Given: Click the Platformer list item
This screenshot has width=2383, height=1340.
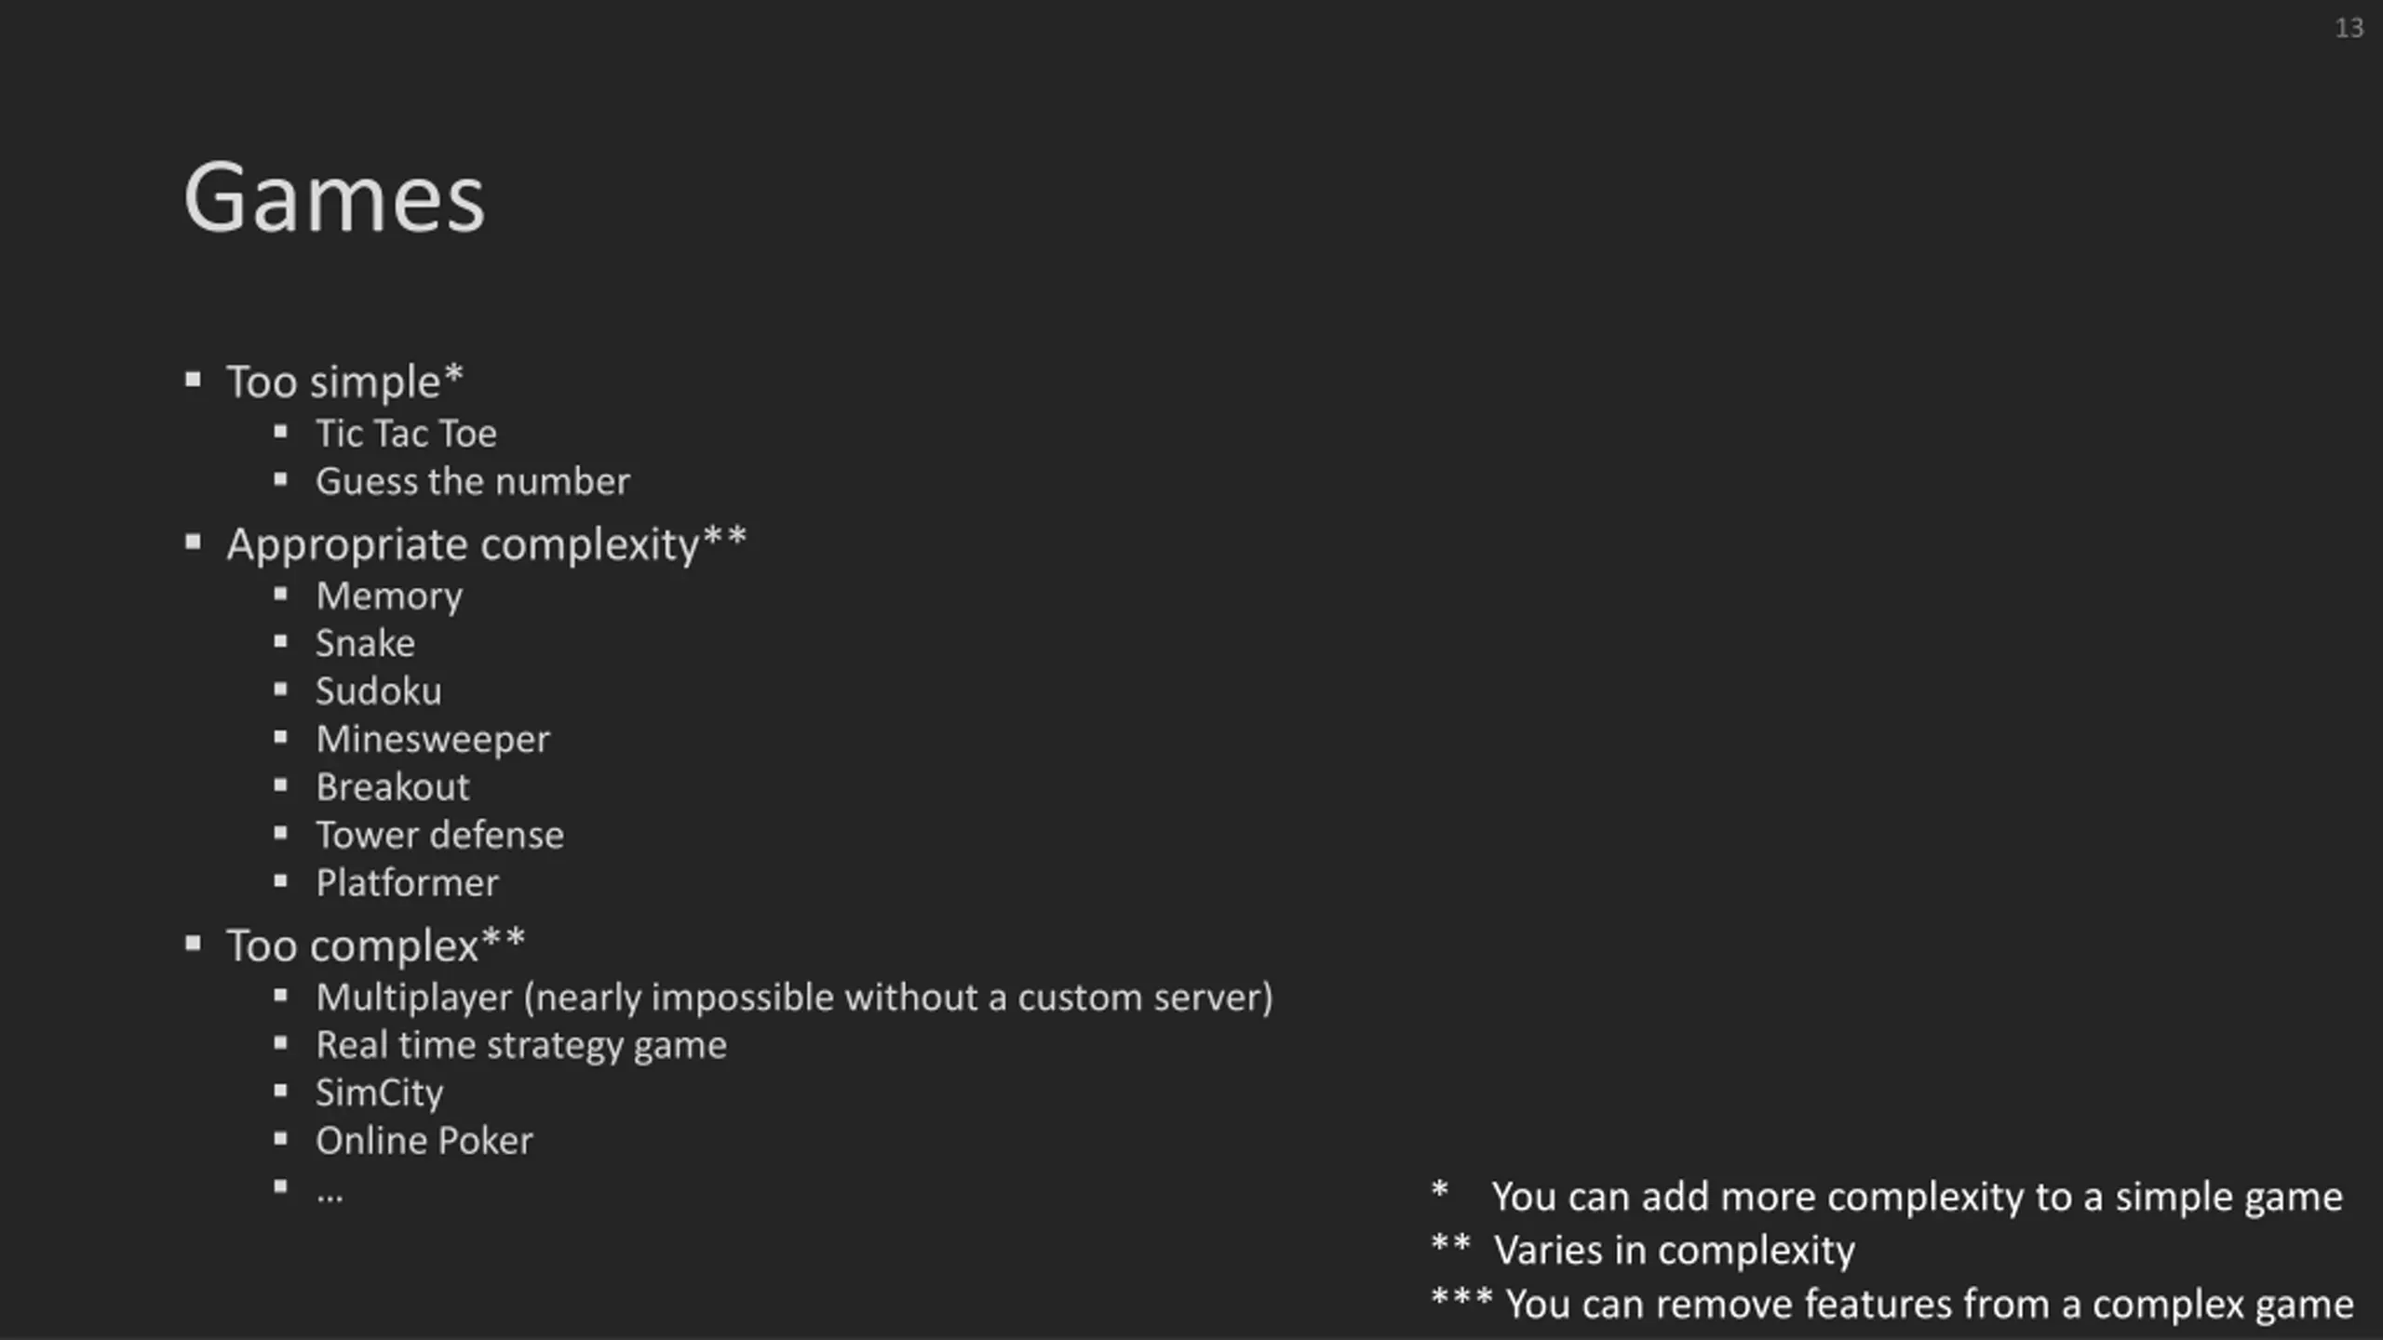Looking at the screenshot, I should pos(407,883).
